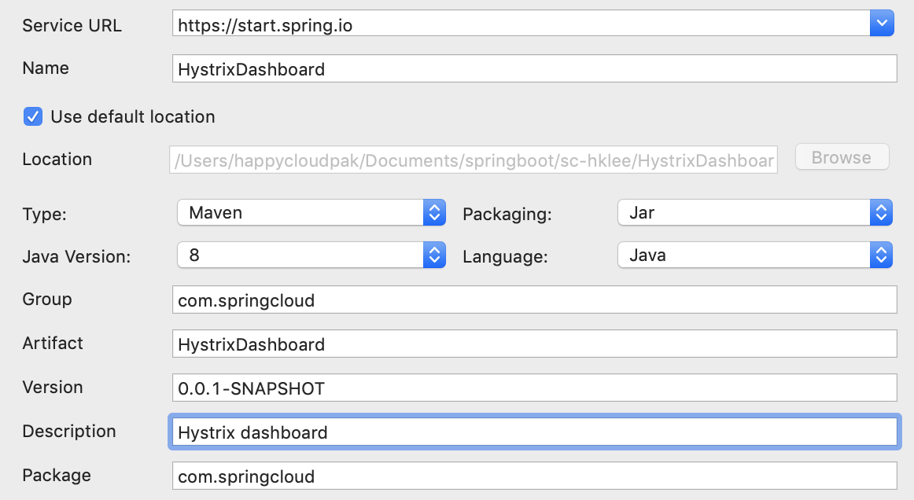This screenshot has height=500, width=914.
Task: Click the Artifact label
Action: click(53, 344)
